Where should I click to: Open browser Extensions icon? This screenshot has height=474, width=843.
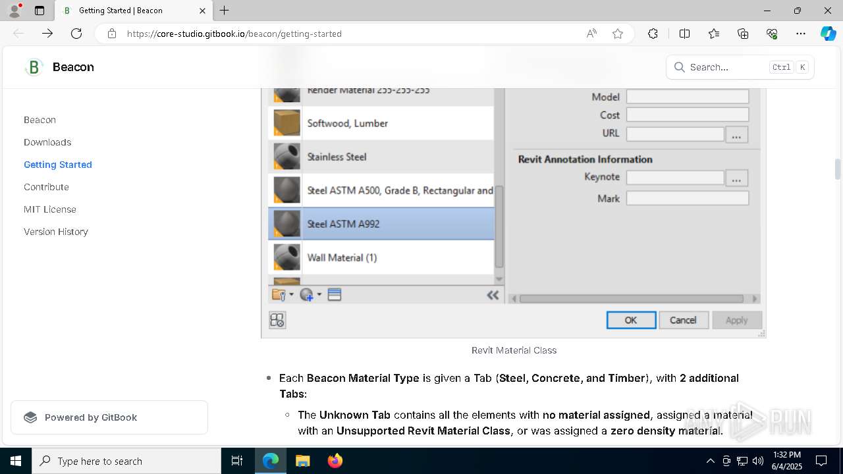(x=653, y=34)
